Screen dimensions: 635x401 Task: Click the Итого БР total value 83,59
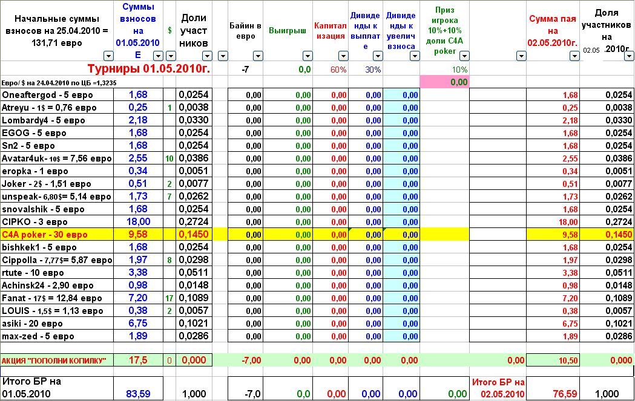coord(137,394)
